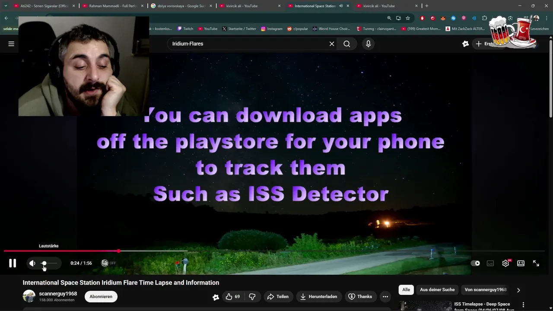This screenshot has width=553, height=311.
Task: Open the MetaMask fox extension
Action: (443, 18)
